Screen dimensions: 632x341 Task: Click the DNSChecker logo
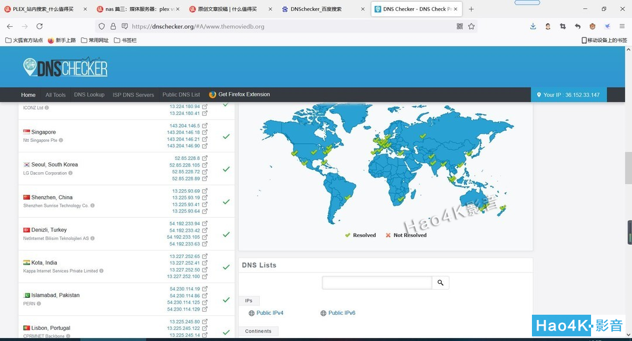click(66, 68)
